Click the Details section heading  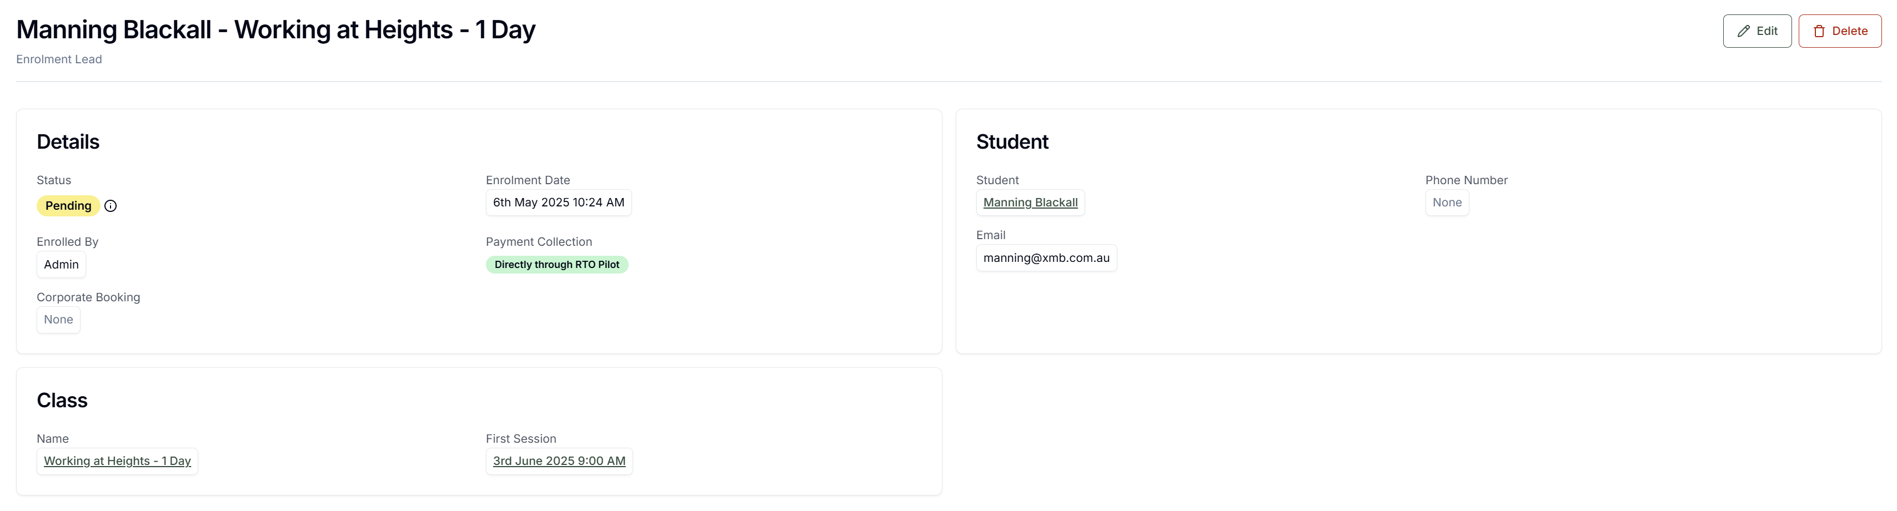point(68,142)
